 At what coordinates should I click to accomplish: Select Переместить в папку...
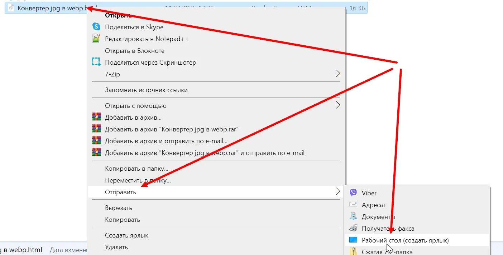pyautogui.click(x=138, y=180)
